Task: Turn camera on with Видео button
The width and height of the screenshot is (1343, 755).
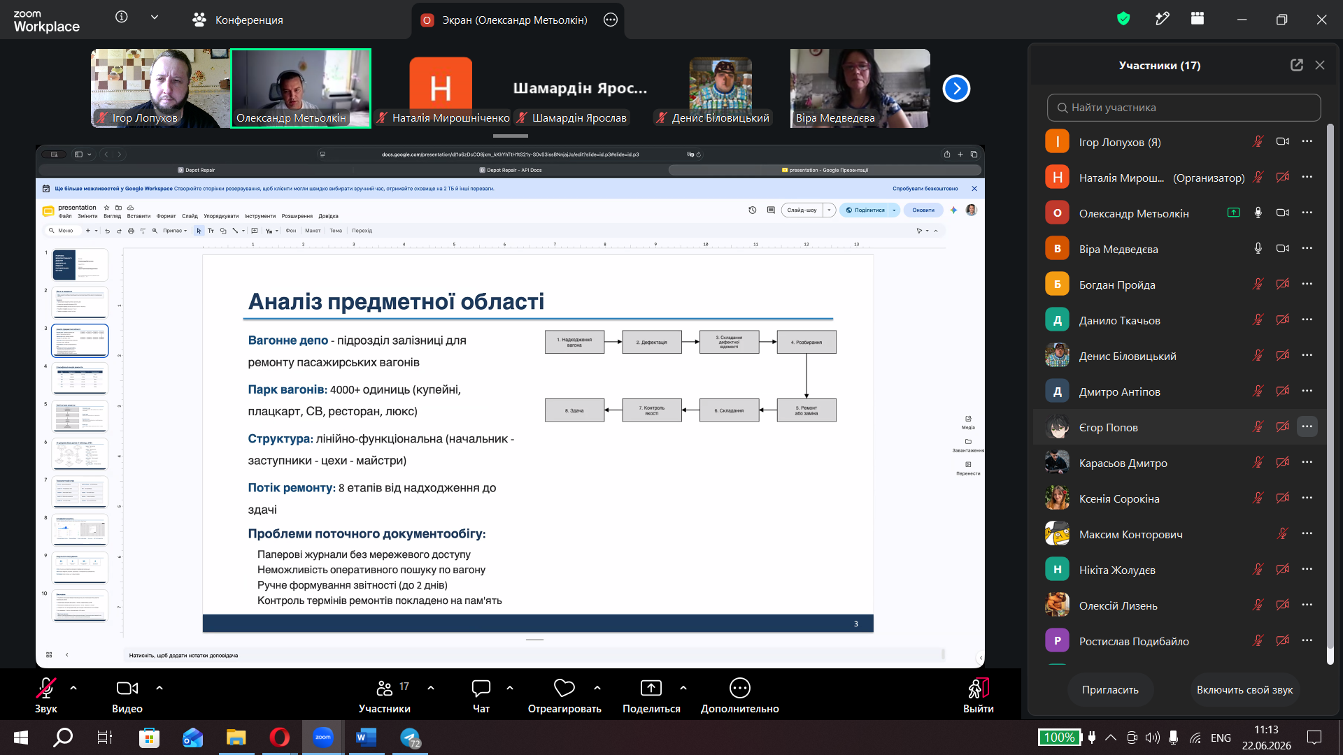Action: pyautogui.click(x=127, y=695)
